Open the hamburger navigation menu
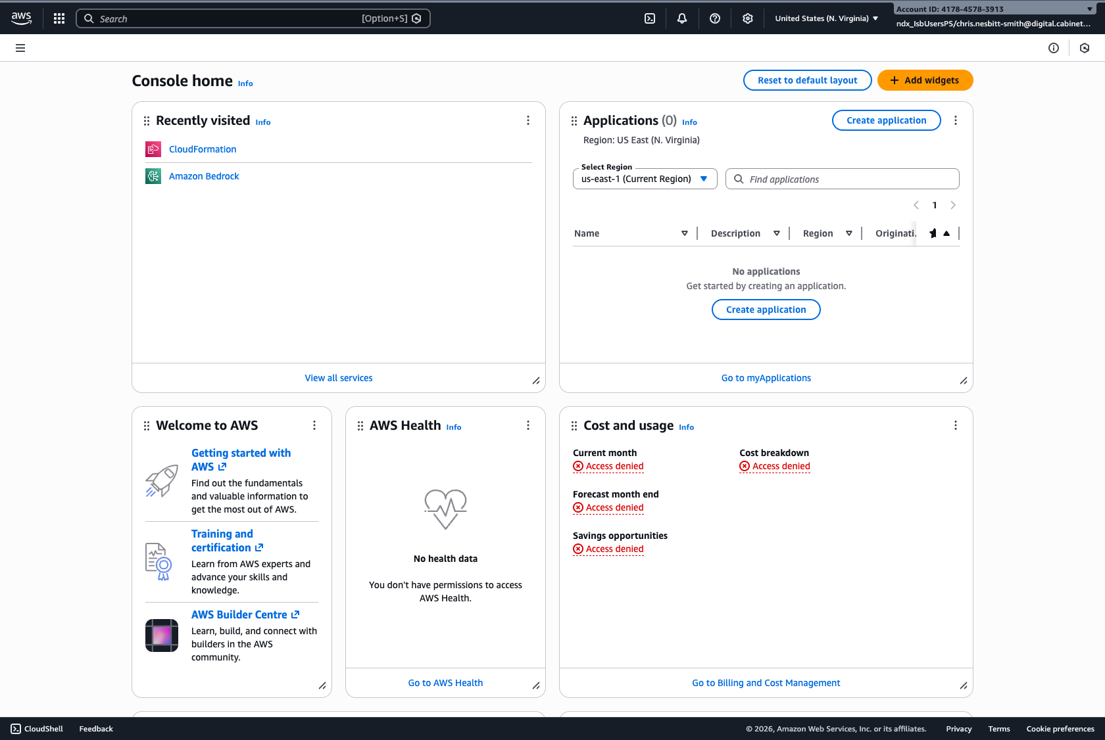This screenshot has height=740, width=1105. [x=20, y=48]
